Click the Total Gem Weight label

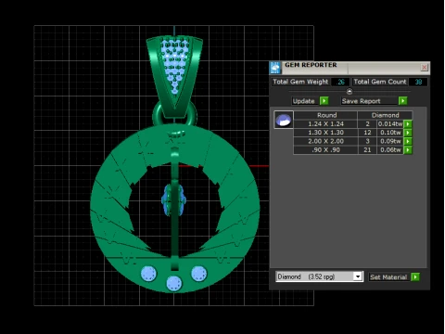pos(300,82)
